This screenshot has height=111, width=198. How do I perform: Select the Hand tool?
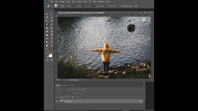pyautogui.click(x=47, y=45)
